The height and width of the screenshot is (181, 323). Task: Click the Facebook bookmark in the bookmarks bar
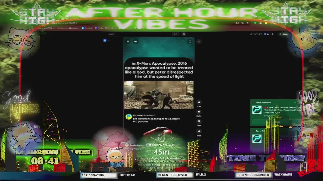(87, 28)
